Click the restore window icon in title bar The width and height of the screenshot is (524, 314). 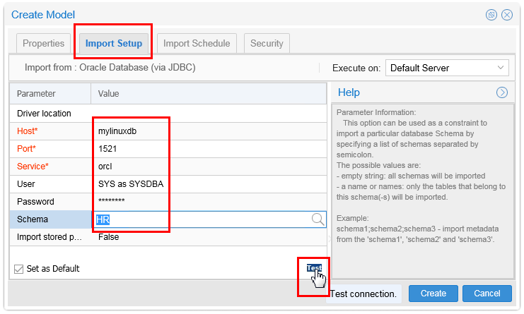pyautogui.click(x=491, y=15)
